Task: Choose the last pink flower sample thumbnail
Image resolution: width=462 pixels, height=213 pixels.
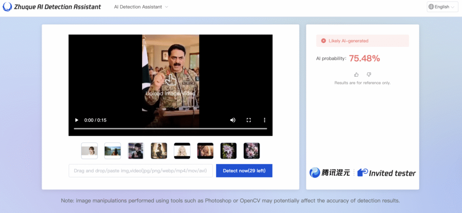Action: (251, 151)
